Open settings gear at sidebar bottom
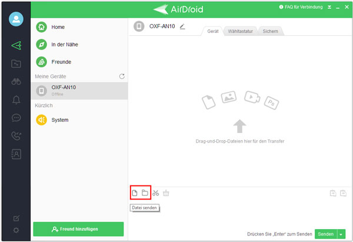This screenshot has width=353, height=242. click(16, 230)
